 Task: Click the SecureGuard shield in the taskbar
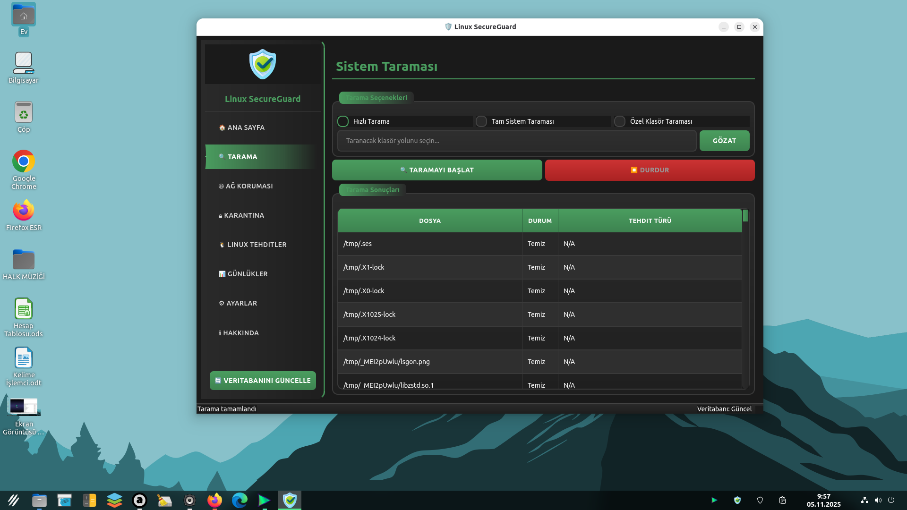(290, 500)
